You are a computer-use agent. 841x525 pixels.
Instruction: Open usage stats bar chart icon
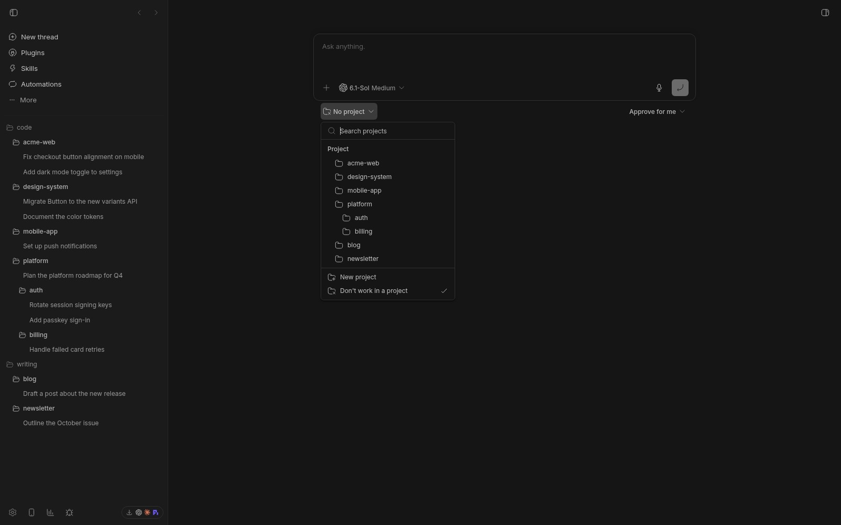click(x=50, y=512)
